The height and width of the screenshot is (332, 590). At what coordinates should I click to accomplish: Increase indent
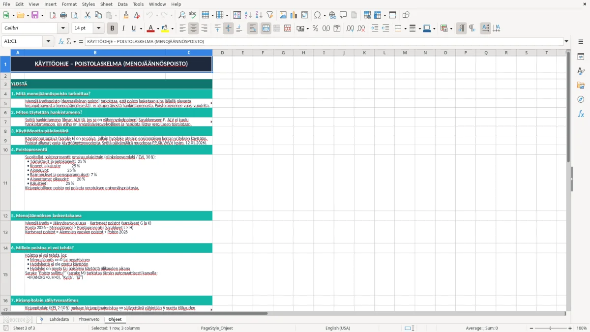[375, 29]
